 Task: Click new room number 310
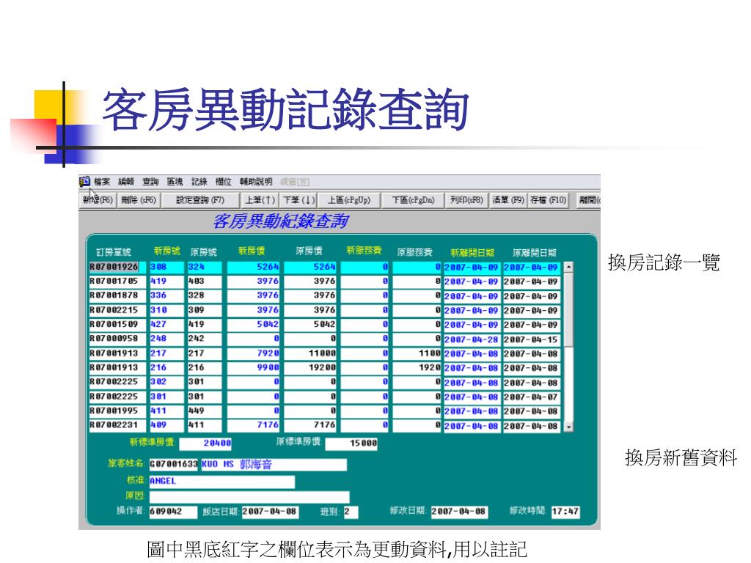coord(166,310)
